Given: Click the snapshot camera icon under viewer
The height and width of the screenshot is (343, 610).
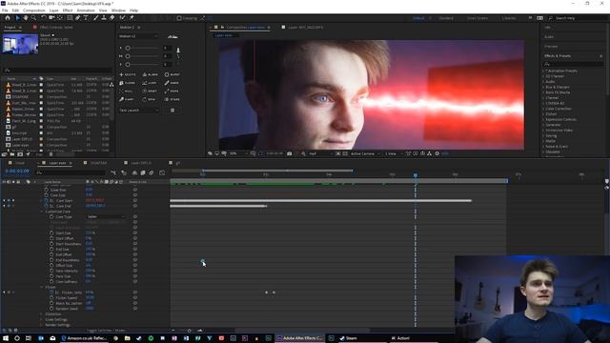Looking at the screenshot, I should click(x=290, y=153).
